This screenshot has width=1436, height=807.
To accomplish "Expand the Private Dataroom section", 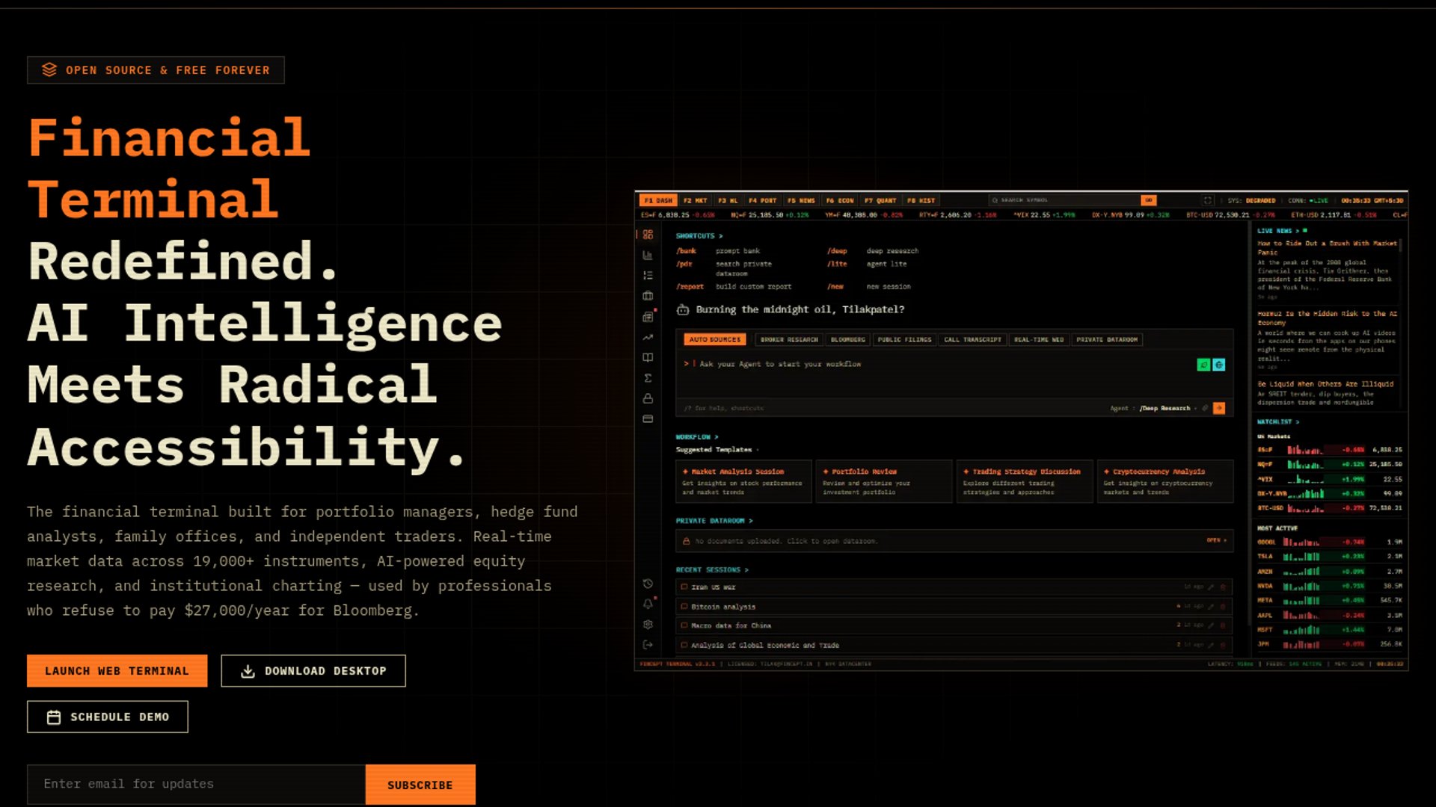I will click(714, 521).
